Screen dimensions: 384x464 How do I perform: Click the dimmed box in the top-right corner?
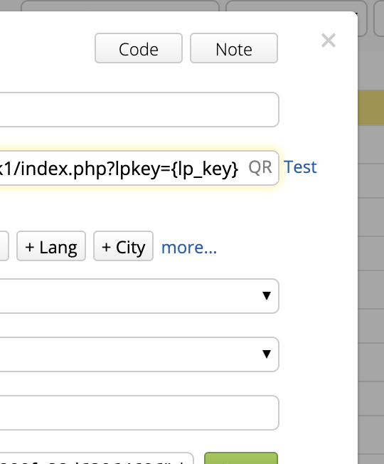(379, 18)
